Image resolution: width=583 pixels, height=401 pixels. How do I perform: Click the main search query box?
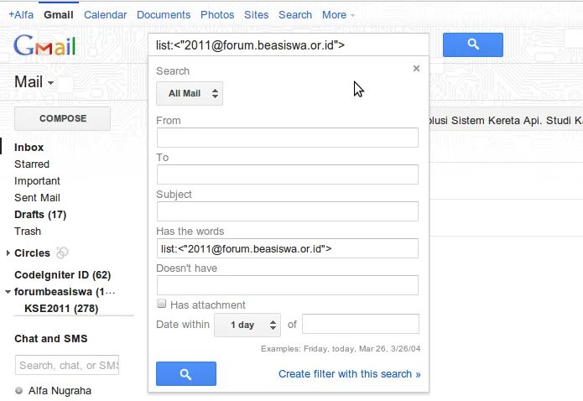289,45
